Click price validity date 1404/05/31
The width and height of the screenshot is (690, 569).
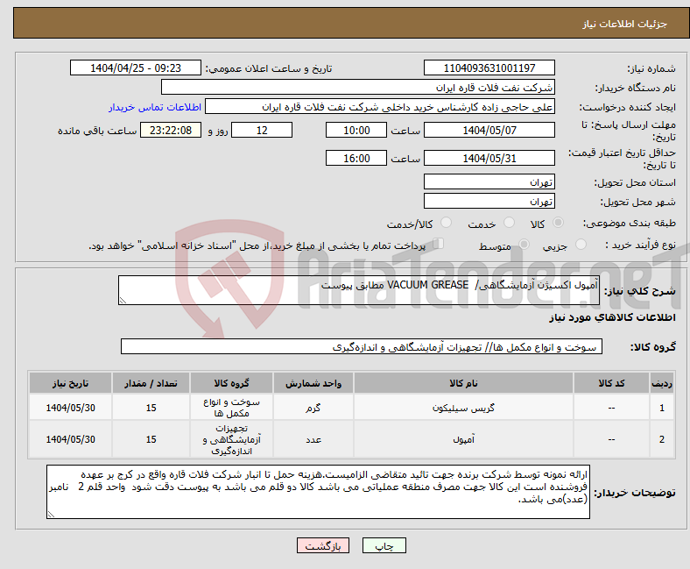tap(489, 158)
